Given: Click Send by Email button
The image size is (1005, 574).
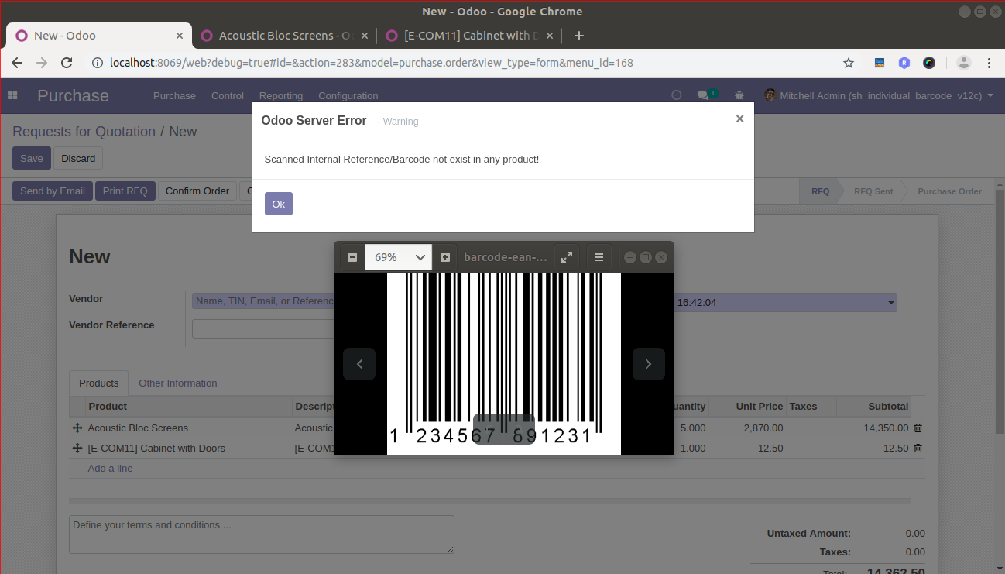Looking at the screenshot, I should (53, 191).
